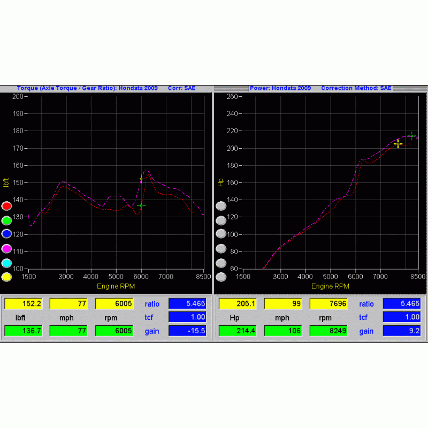Select the red run indicator on the torque panel
The height and width of the screenshot is (428, 428).
point(6,205)
